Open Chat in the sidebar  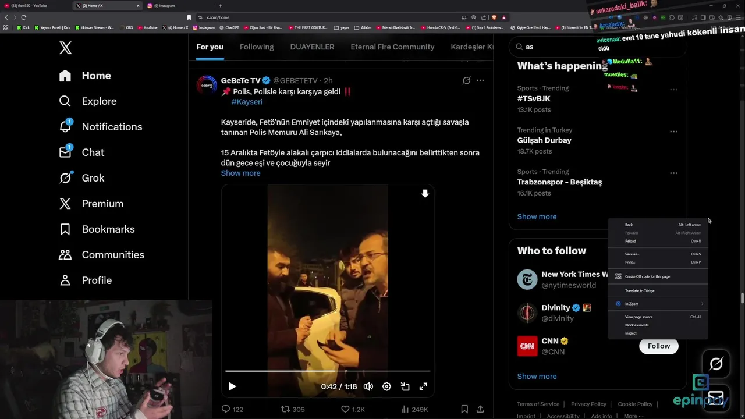coord(81,152)
